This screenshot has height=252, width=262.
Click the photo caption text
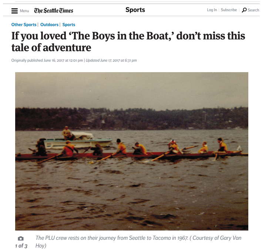138,242
